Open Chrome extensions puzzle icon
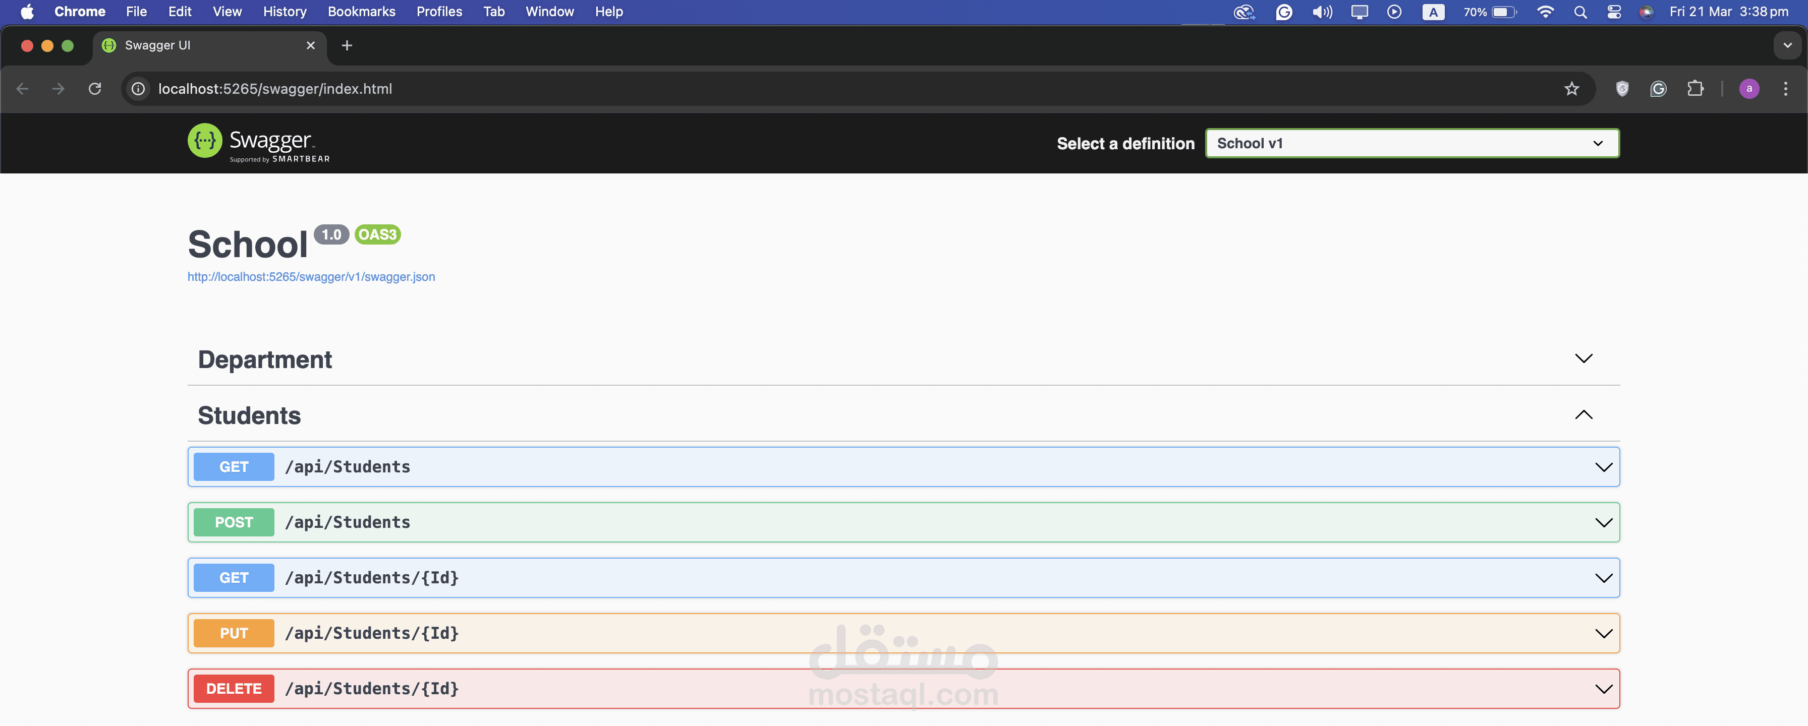This screenshot has width=1808, height=726. point(1695,88)
